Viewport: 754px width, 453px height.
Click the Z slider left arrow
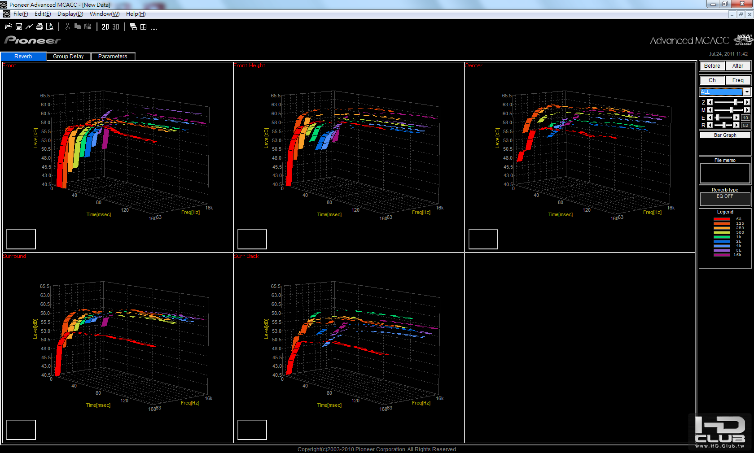pyautogui.click(x=710, y=103)
